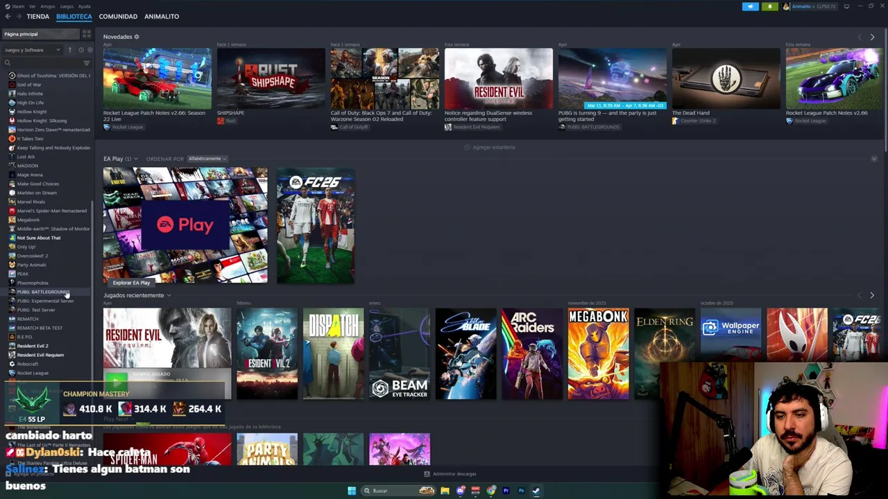Open the Novedades settings gear
Viewport: 888px width, 499px height.
pyautogui.click(x=137, y=37)
